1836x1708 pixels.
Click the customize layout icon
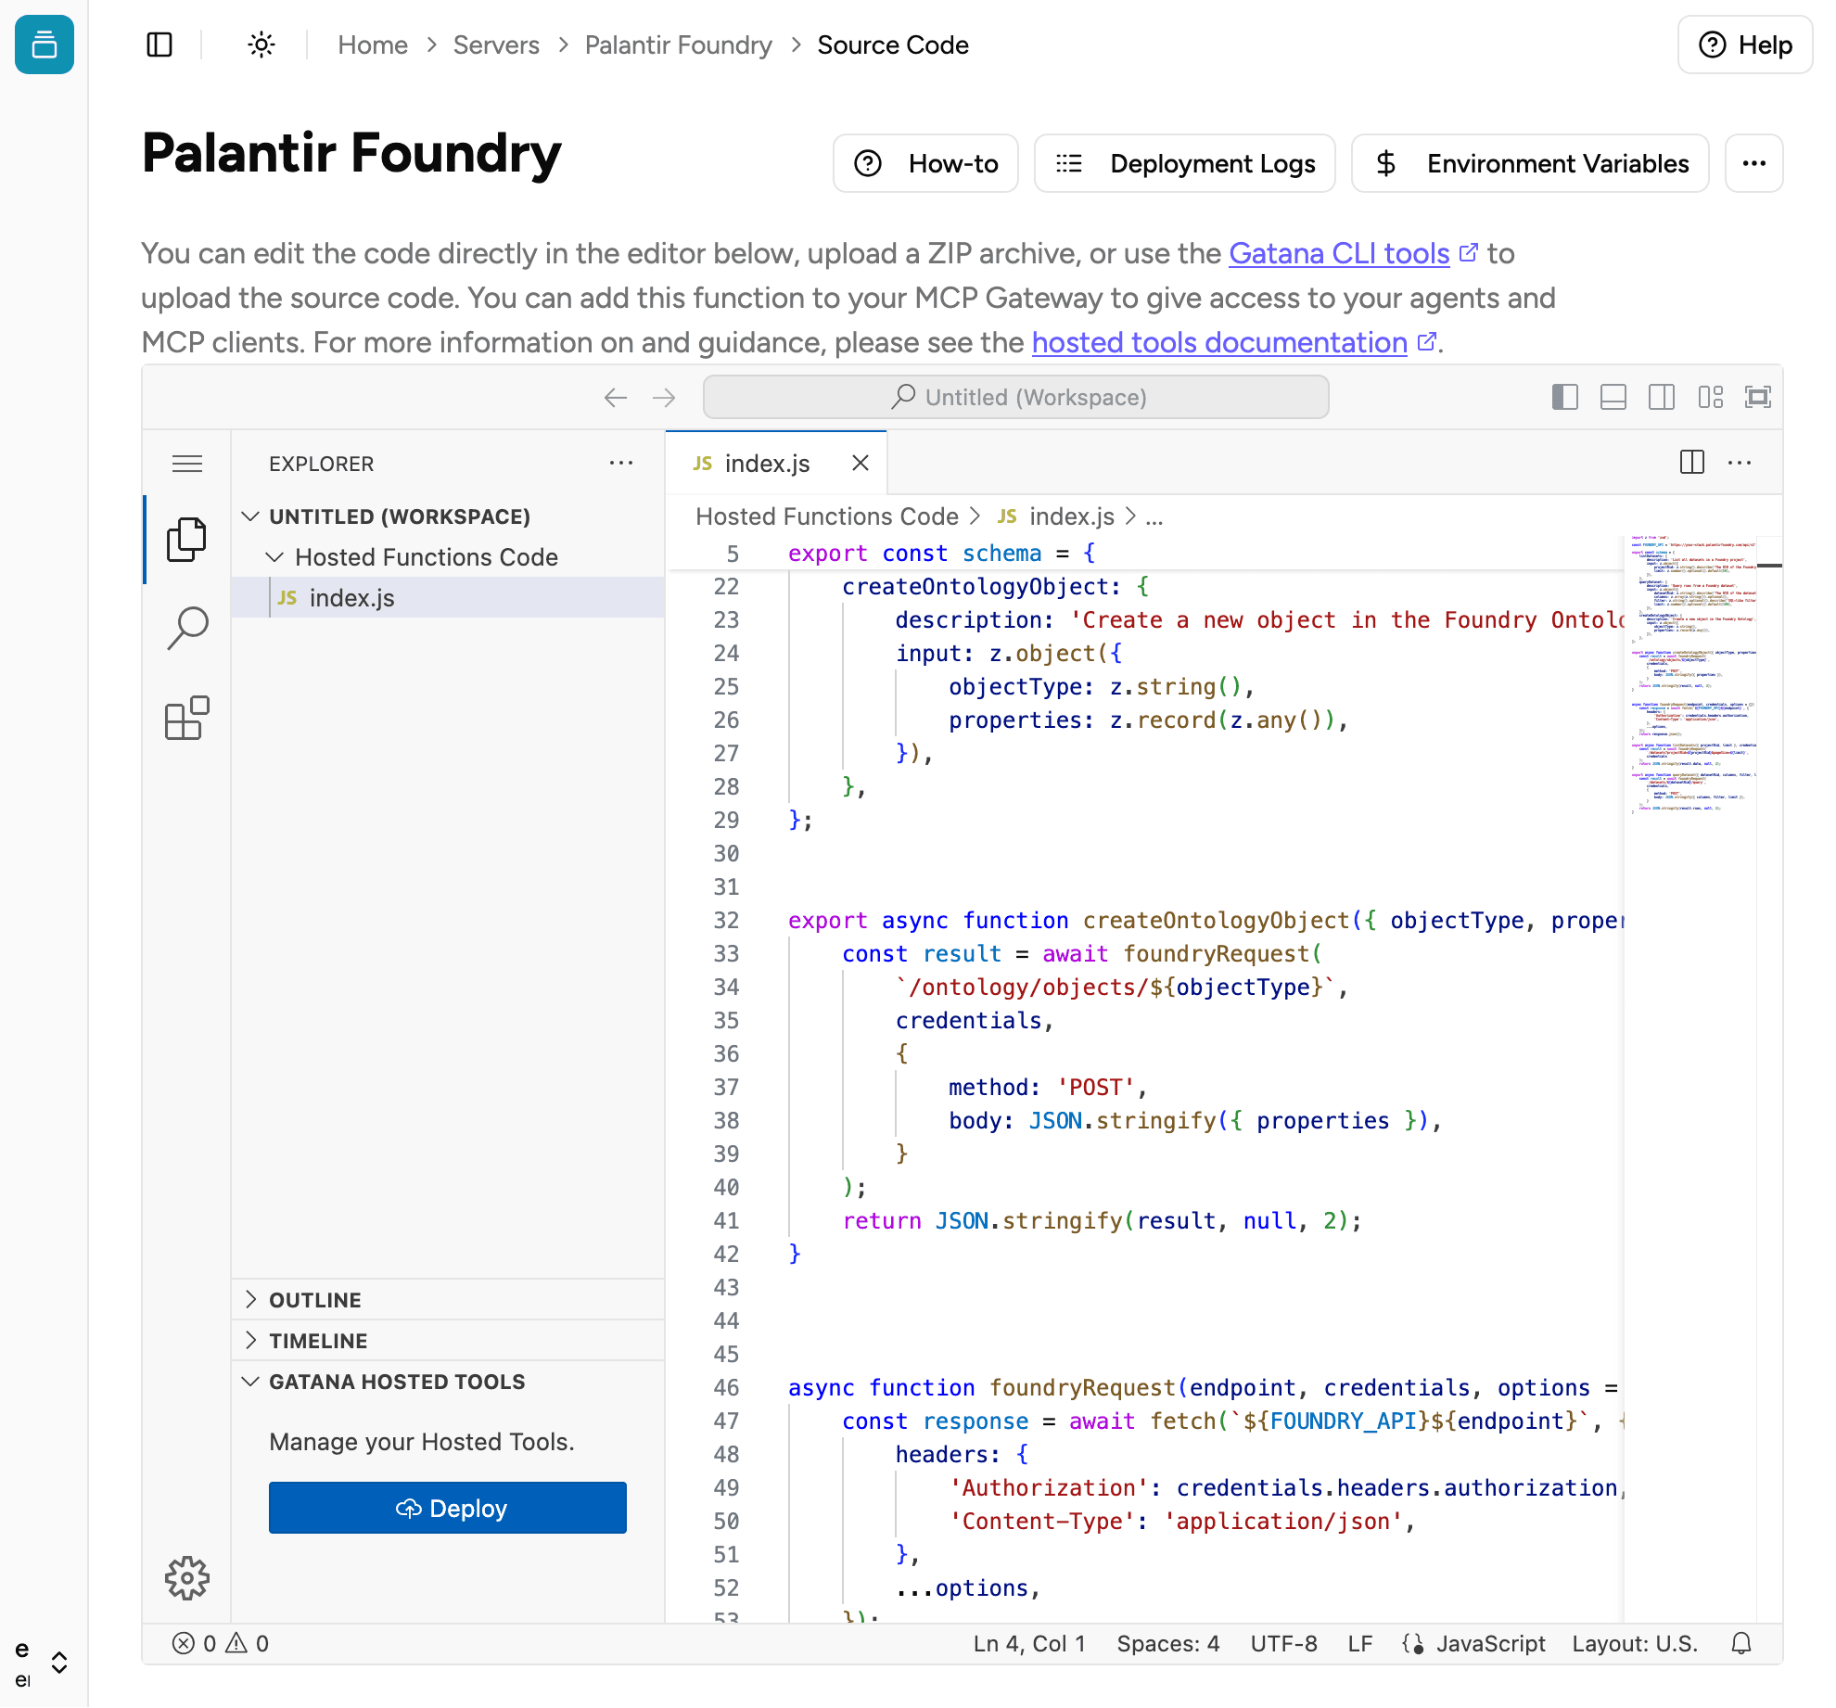click(1710, 397)
